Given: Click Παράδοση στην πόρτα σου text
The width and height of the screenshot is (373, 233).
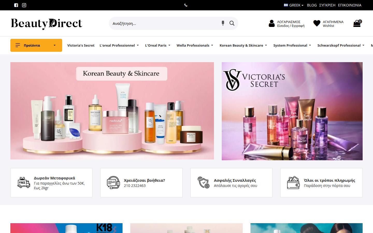Looking at the screenshot, I should [327, 186].
